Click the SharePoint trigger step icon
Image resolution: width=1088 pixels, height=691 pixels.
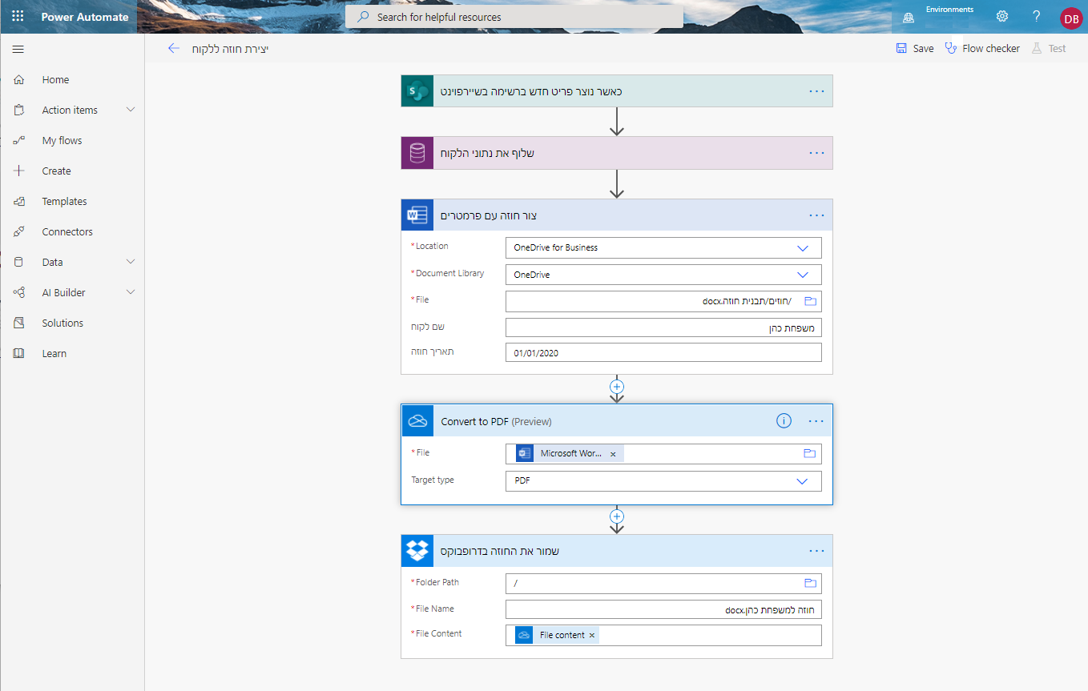417,90
